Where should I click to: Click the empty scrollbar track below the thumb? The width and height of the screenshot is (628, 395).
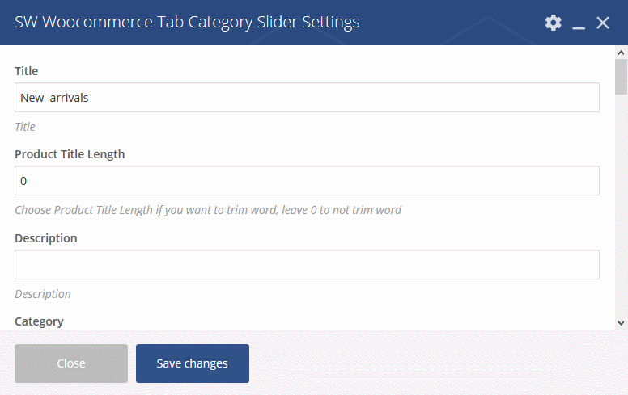coord(622,206)
